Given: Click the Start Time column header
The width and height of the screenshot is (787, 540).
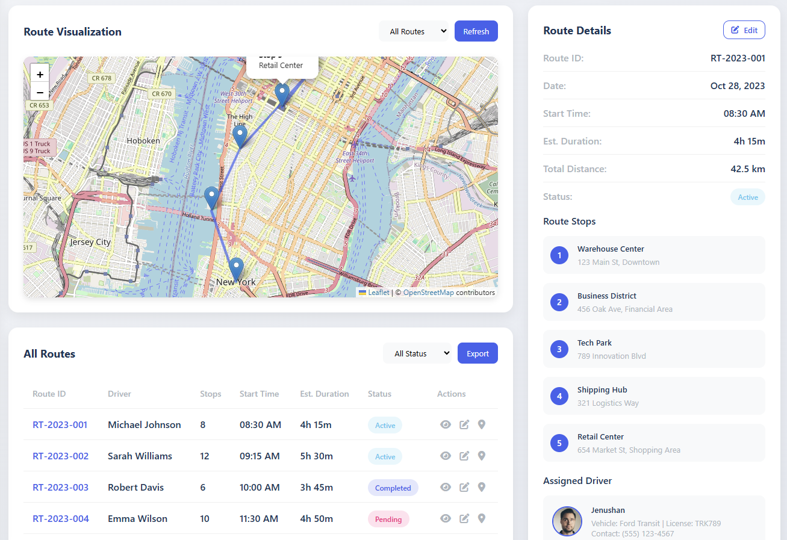Looking at the screenshot, I should 259,394.
